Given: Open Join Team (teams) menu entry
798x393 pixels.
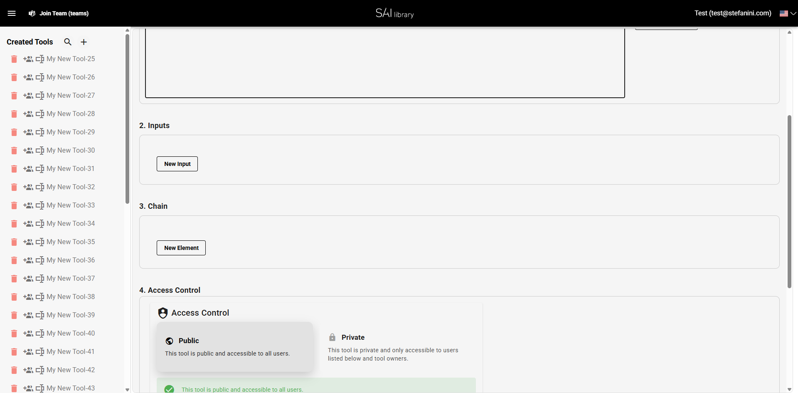Looking at the screenshot, I should pyautogui.click(x=64, y=13).
